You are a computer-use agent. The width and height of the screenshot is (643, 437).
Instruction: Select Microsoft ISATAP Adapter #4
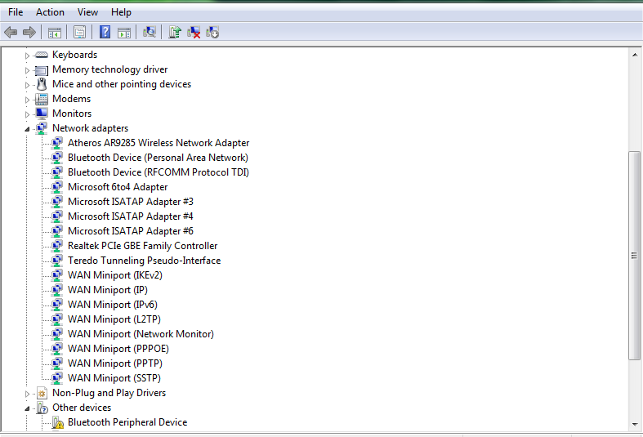click(x=131, y=216)
